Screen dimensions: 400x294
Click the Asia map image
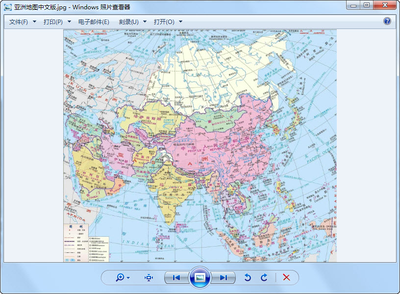(200, 146)
